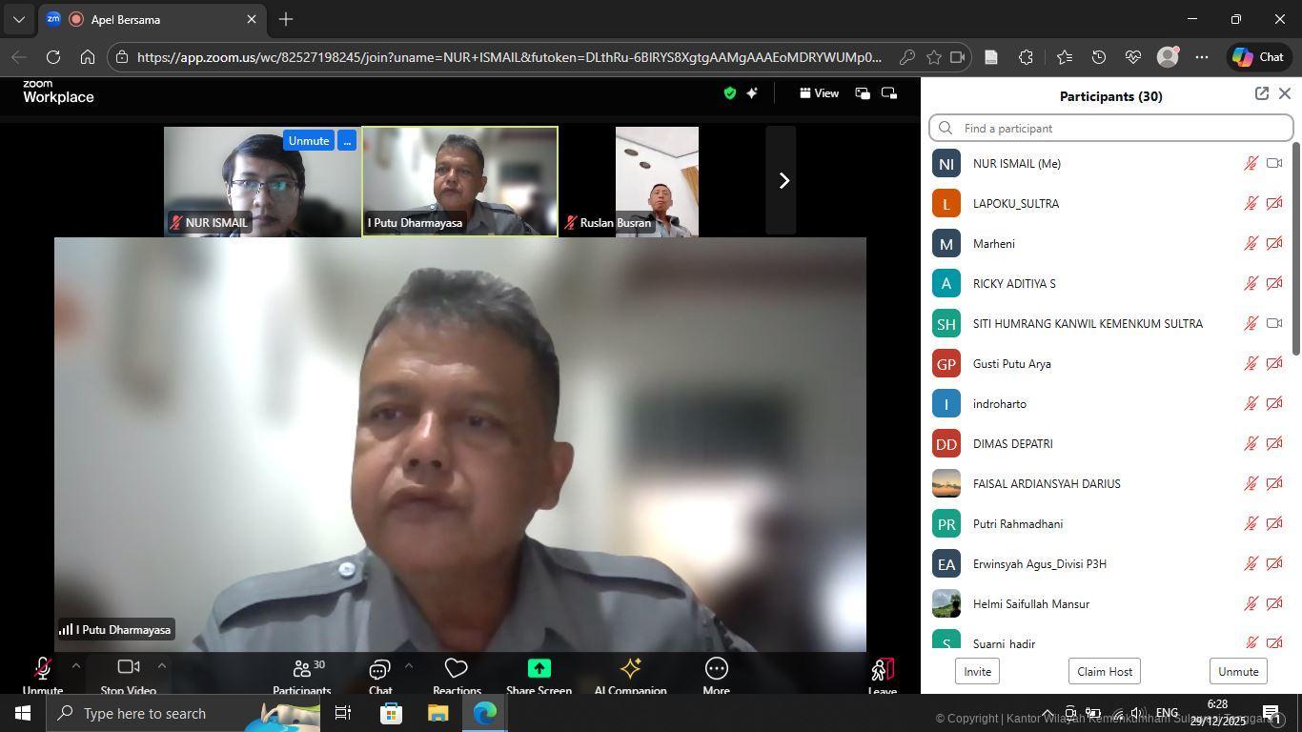Click the Invite button
This screenshot has height=732, width=1302.
[x=977, y=671]
